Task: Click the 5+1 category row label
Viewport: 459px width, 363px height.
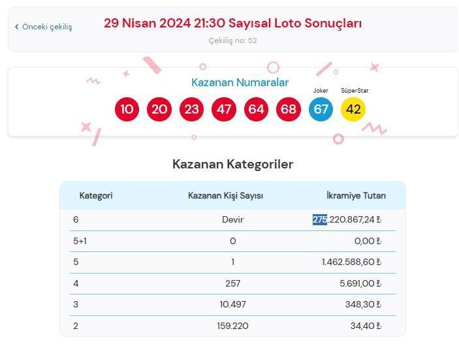Action: point(81,241)
